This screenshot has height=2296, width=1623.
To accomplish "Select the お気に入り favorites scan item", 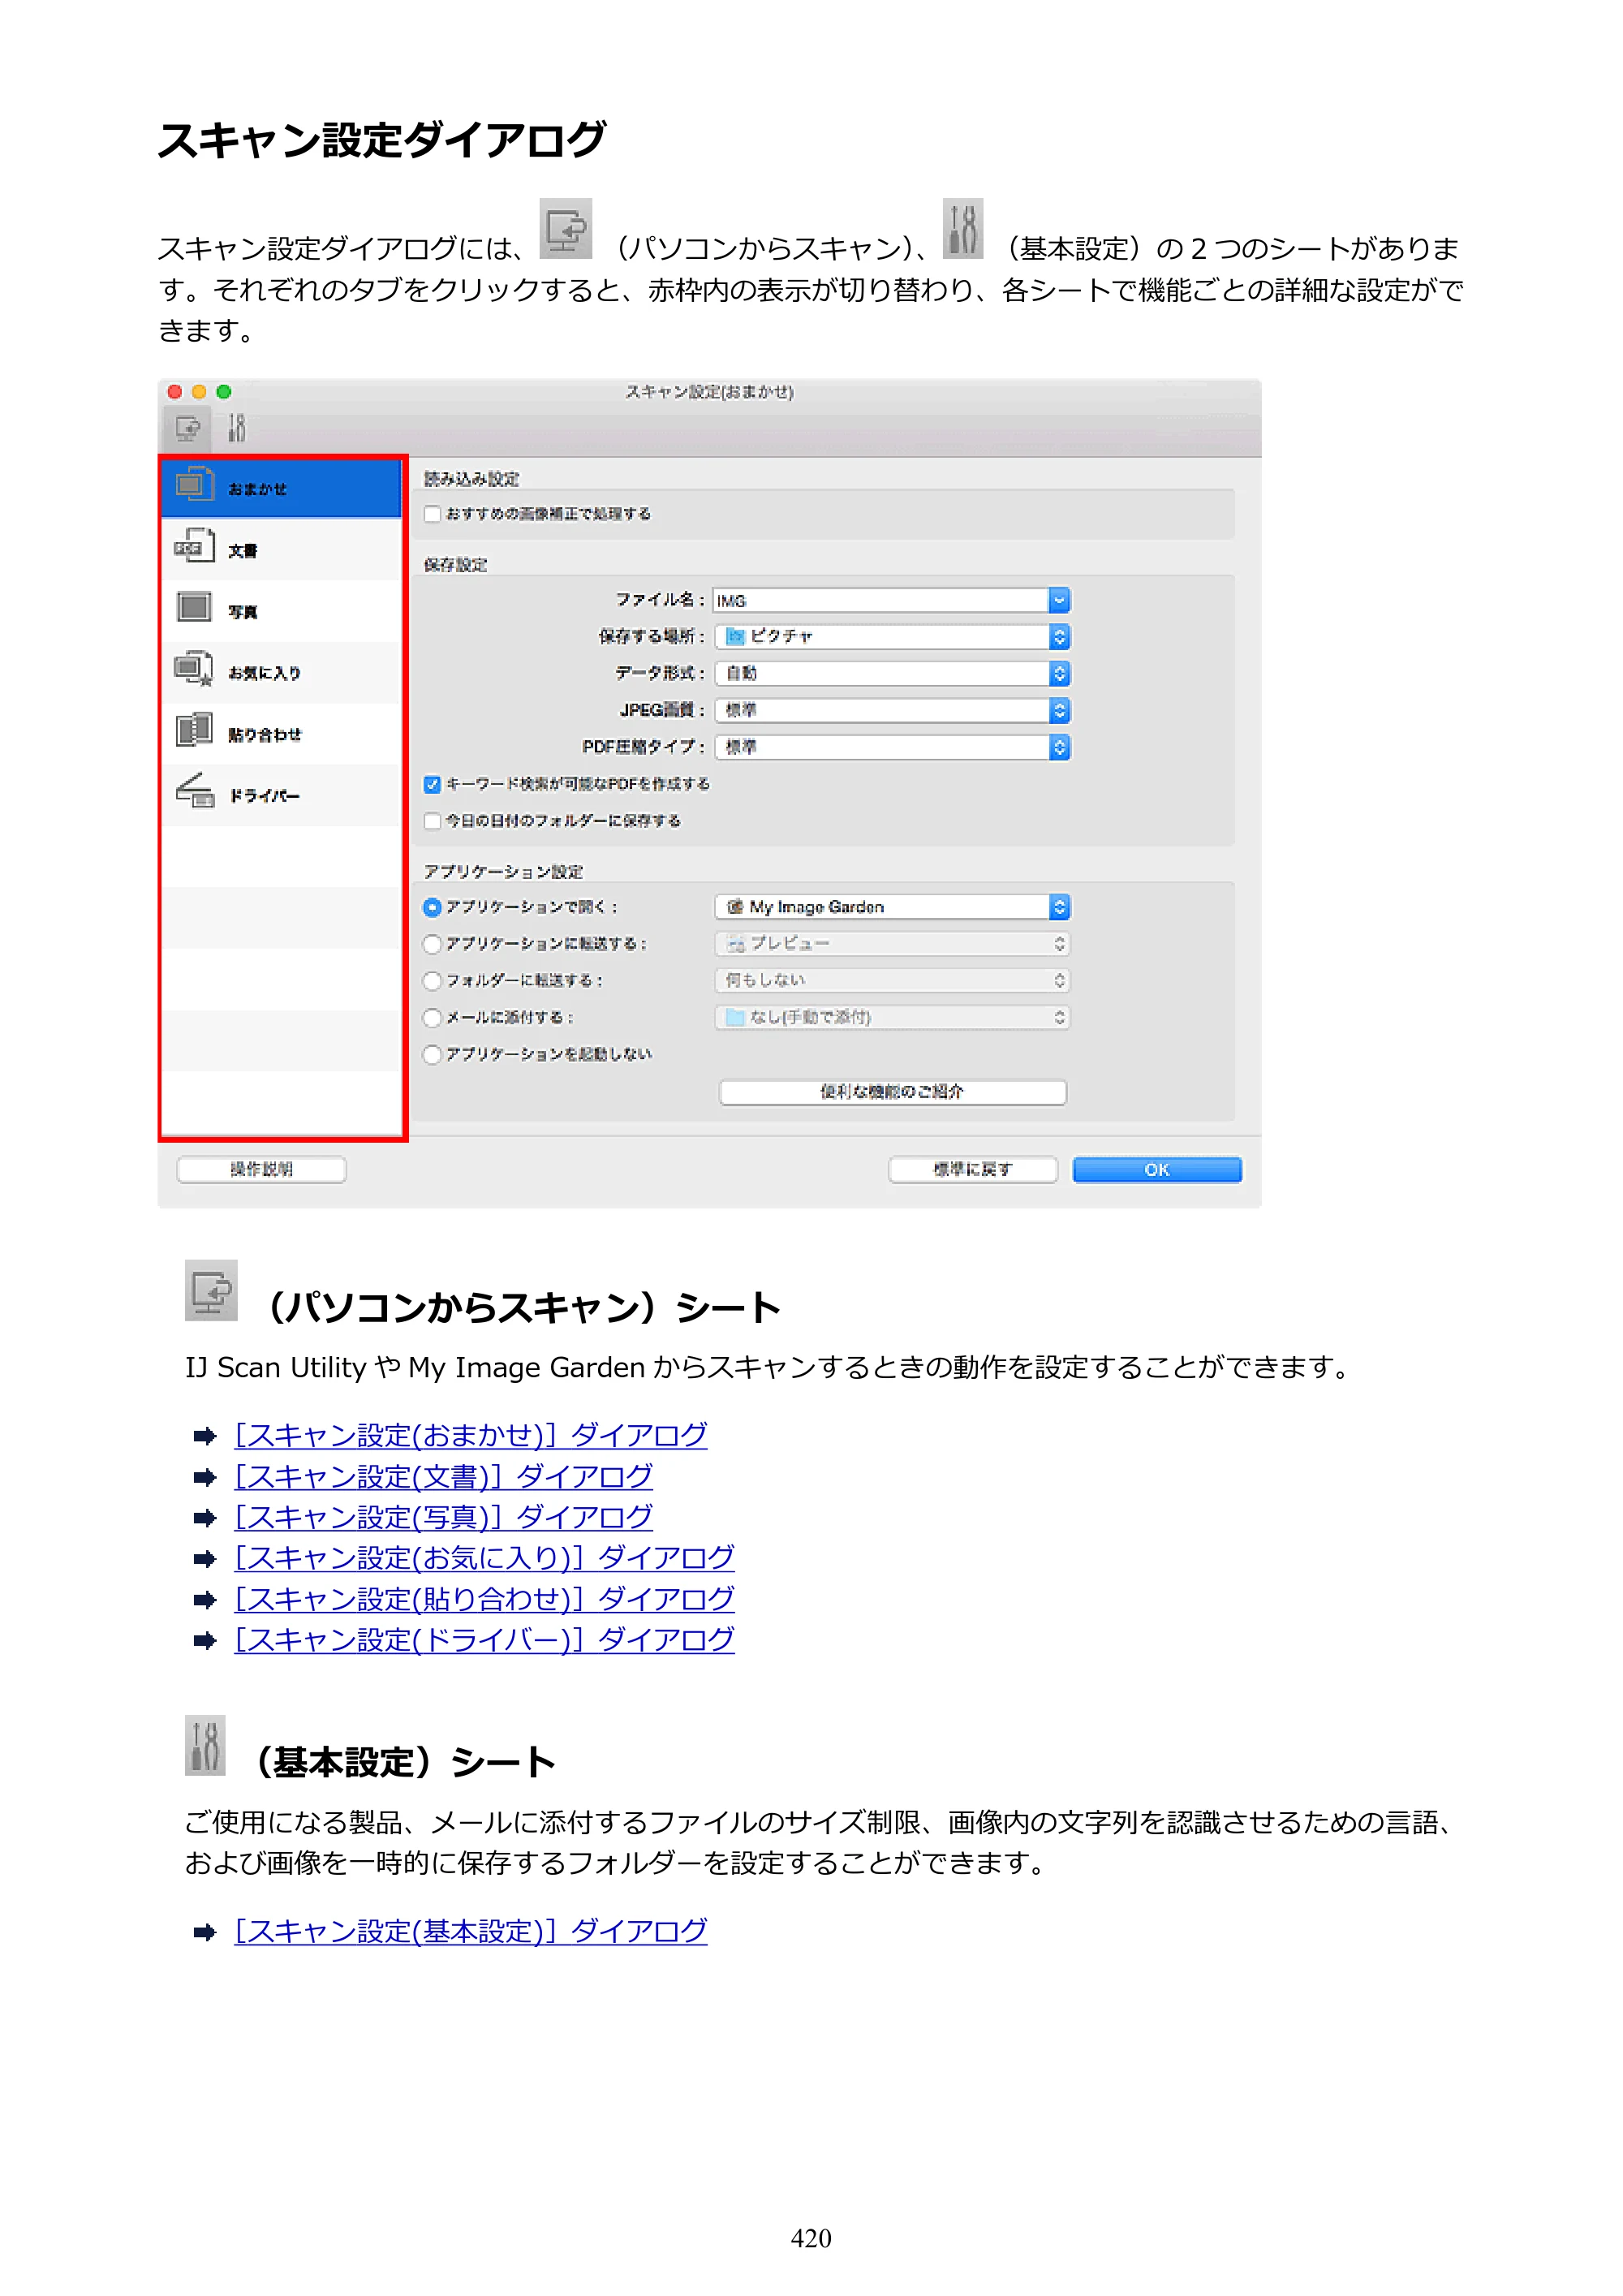I will coord(282,672).
